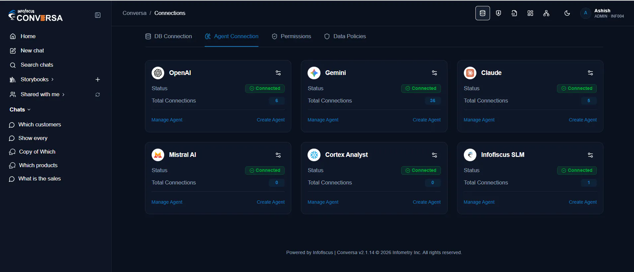Switch to Permissions tab
Viewport: 634px width, 272px height.
(291, 36)
